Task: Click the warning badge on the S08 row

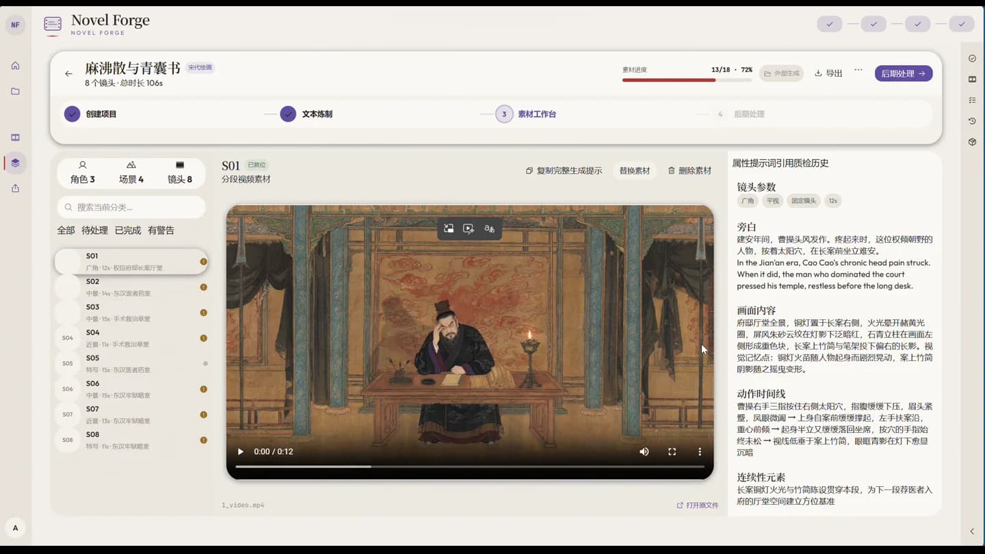Action: pyautogui.click(x=203, y=440)
